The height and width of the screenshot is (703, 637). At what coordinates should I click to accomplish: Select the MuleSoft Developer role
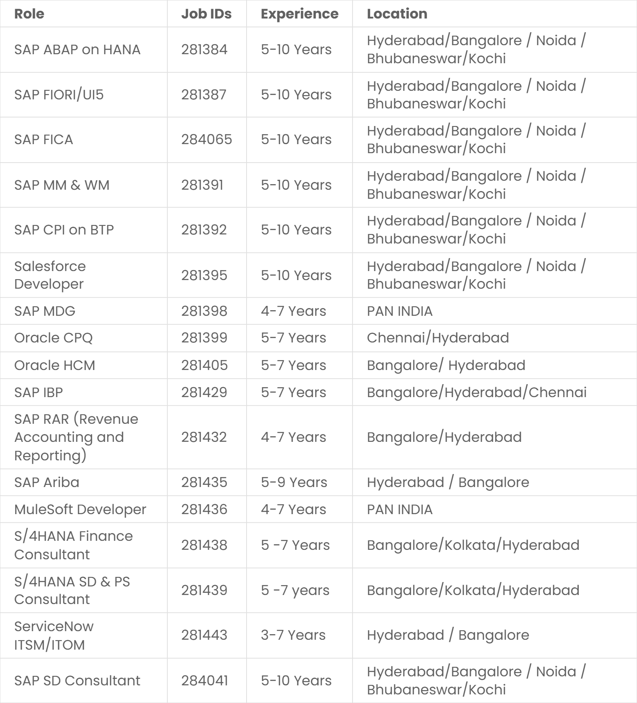(x=80, y=509)
